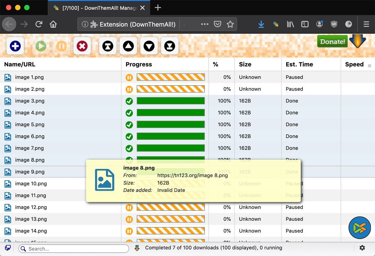Image resolution: width=375 pixels, height=256 pixels.
Task: Click the move down arrow button
Action: click(149, 46)
